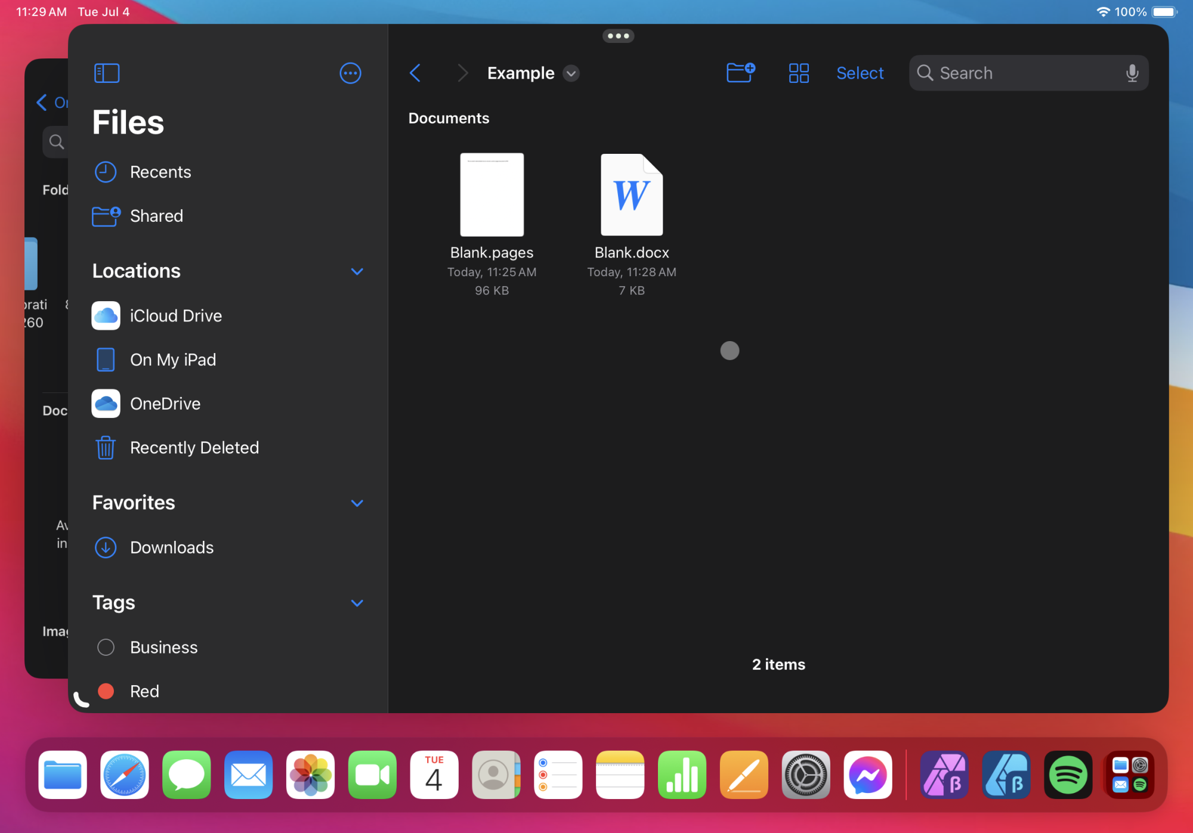Open Spotify from the dock
Image resolution: width=1193 pixels, height=833 pixels.
pos(1068,775)
